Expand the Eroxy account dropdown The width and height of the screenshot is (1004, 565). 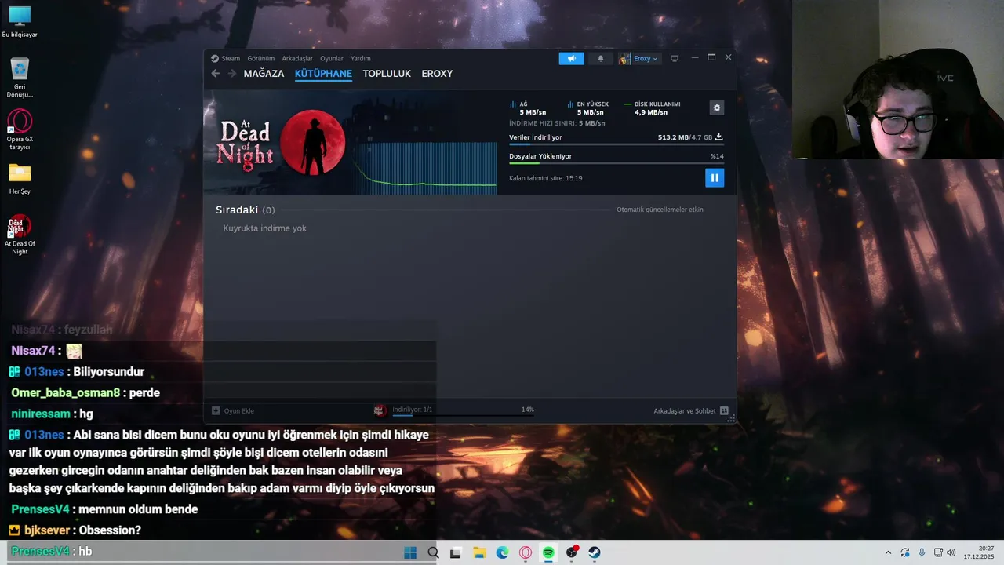(x=646, y=58)
